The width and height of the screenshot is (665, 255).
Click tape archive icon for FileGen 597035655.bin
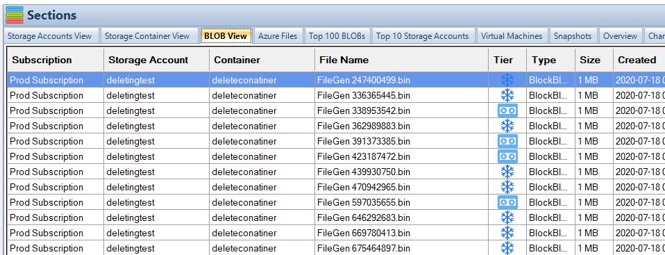click(x=507, y=202)
